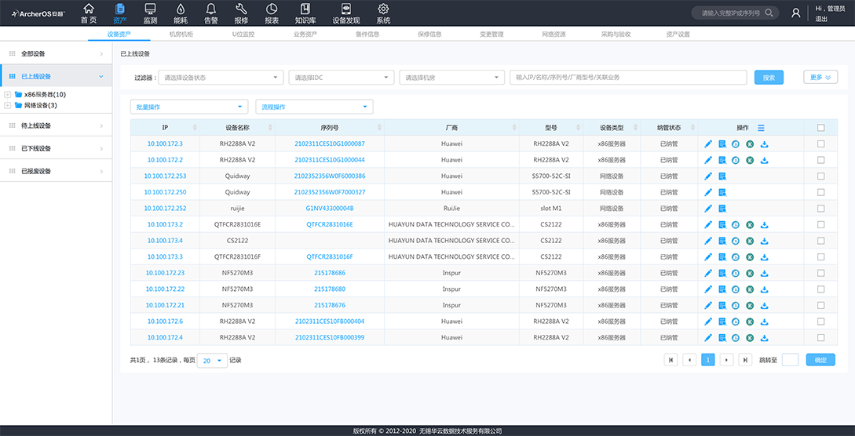This screenshot has width=855, height=436.
Task: Click the 告警 alarm bell icon
Action: (210, 9)
